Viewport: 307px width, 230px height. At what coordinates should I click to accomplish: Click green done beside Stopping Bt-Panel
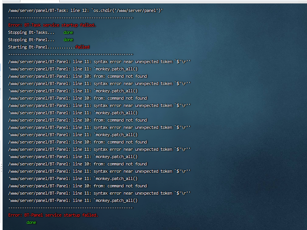(68, 40)
